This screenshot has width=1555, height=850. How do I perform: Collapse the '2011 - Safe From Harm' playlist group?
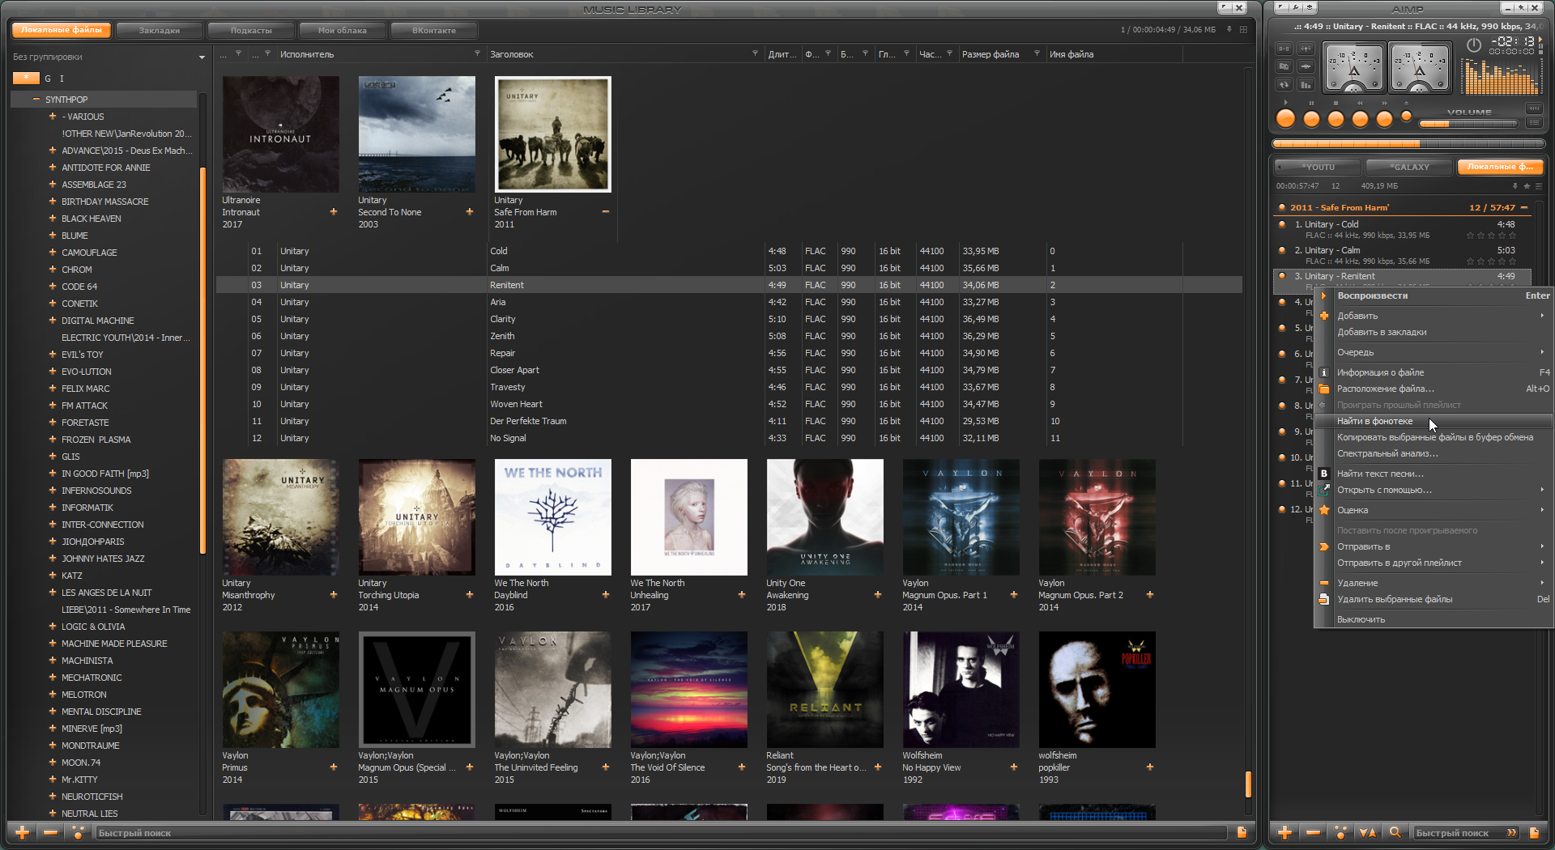(x=1523, y=208)
